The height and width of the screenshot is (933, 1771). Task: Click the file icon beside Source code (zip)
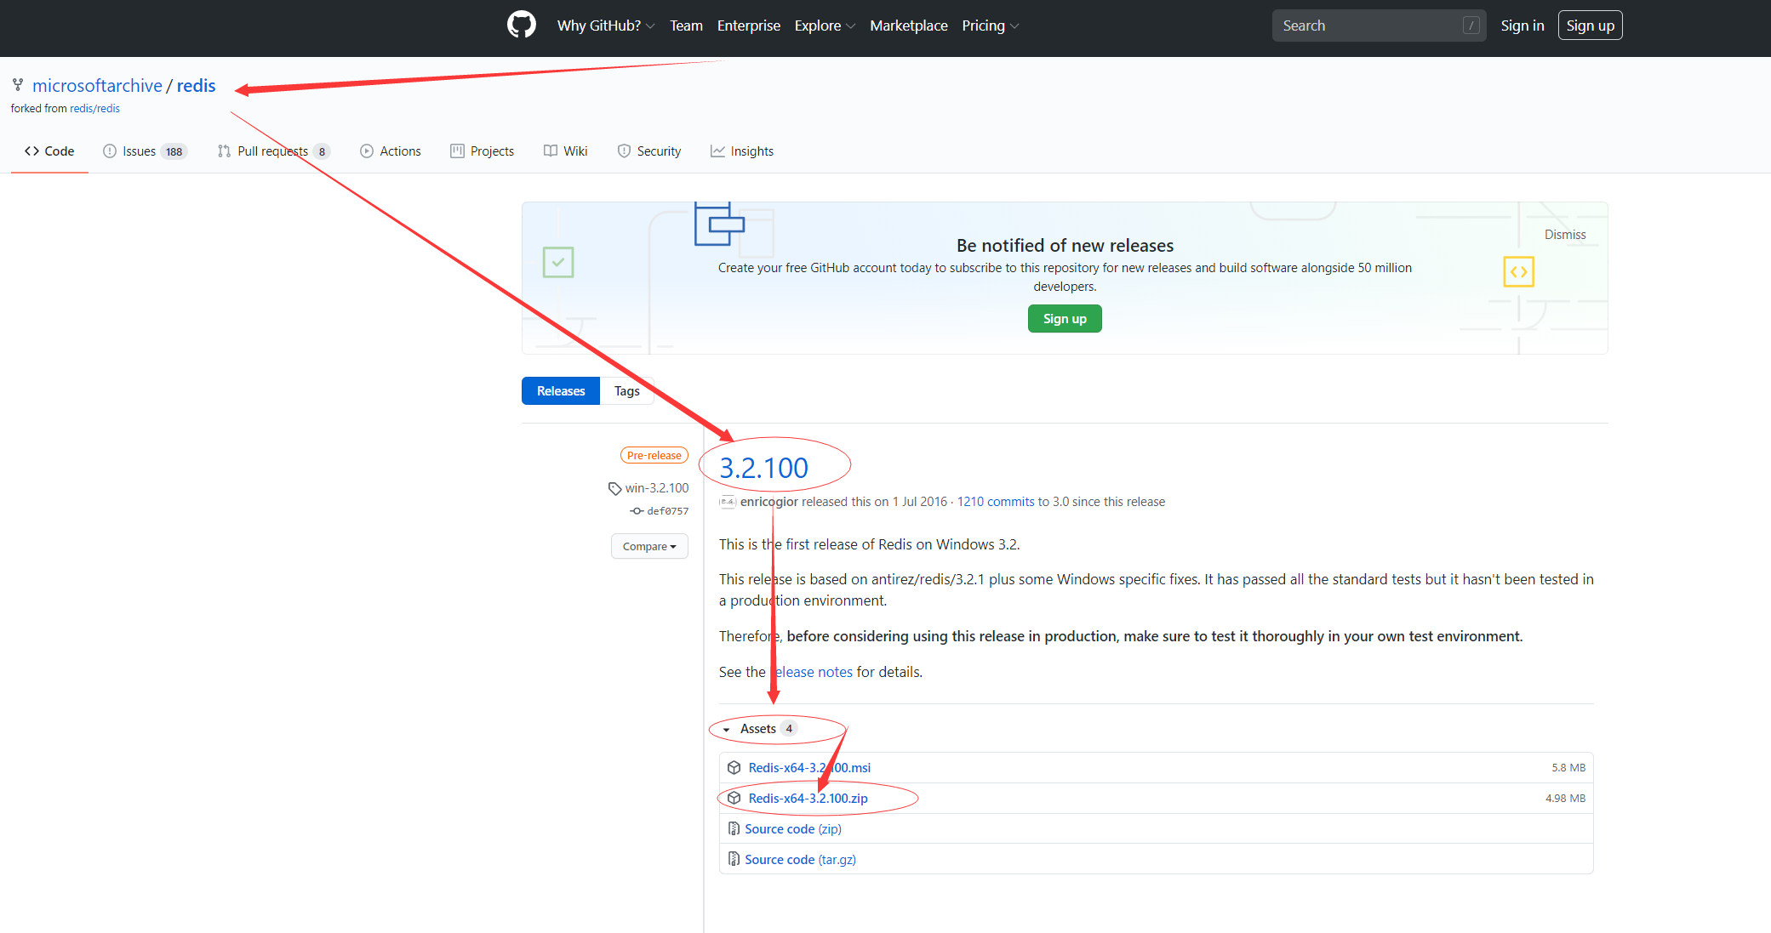(x=734, y=828)
